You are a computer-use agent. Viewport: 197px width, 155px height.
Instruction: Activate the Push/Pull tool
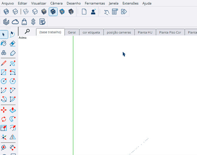coord(13,110)
